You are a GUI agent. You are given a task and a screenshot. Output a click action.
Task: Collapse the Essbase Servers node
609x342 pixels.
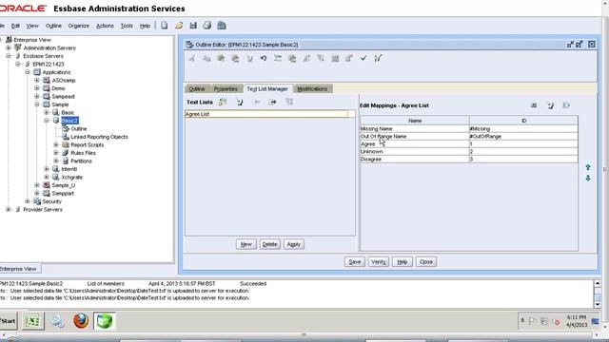9,56
